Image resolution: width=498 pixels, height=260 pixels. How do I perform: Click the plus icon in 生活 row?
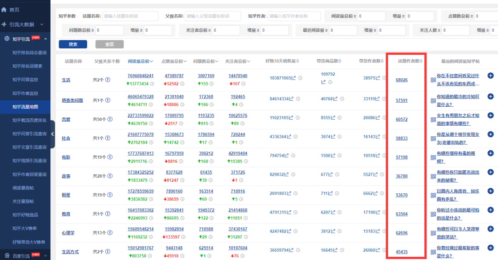(491, 75)
